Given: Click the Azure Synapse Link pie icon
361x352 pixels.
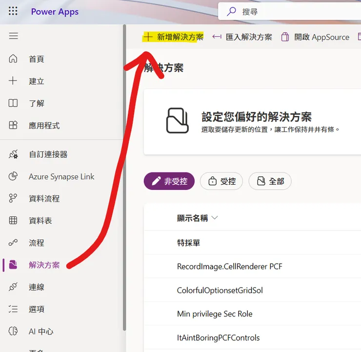Looking at the screenshot, I should 13,176.
